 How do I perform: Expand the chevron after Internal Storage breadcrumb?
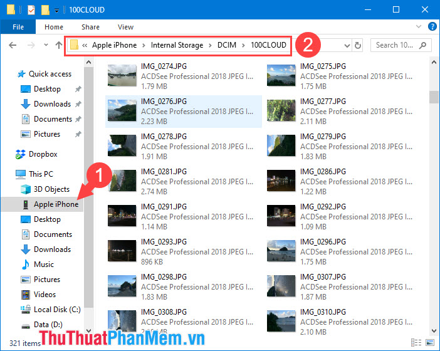[x=210, y=46]
